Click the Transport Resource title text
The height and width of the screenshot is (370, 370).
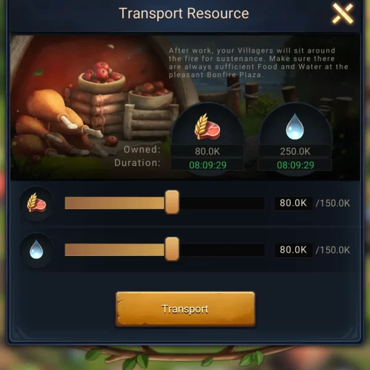[x=184, y=14]
